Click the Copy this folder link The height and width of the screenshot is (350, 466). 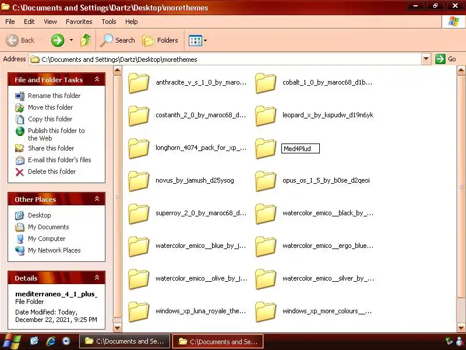click(x=50, y=119)
